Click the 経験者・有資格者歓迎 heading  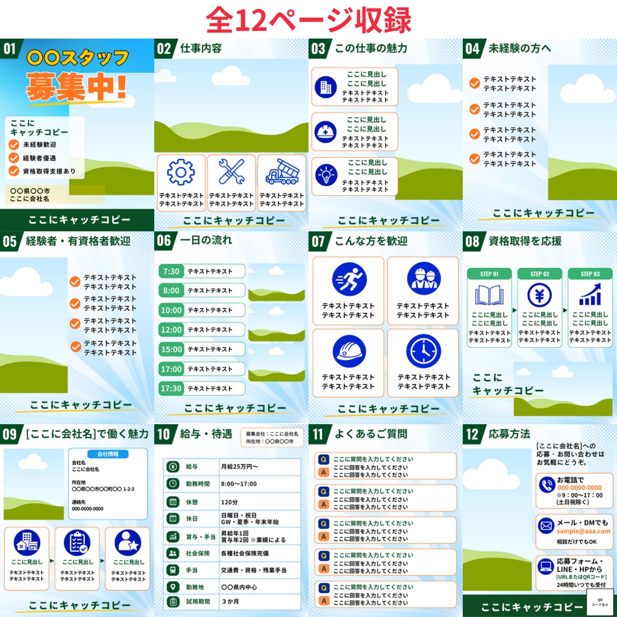coord(78,241)
